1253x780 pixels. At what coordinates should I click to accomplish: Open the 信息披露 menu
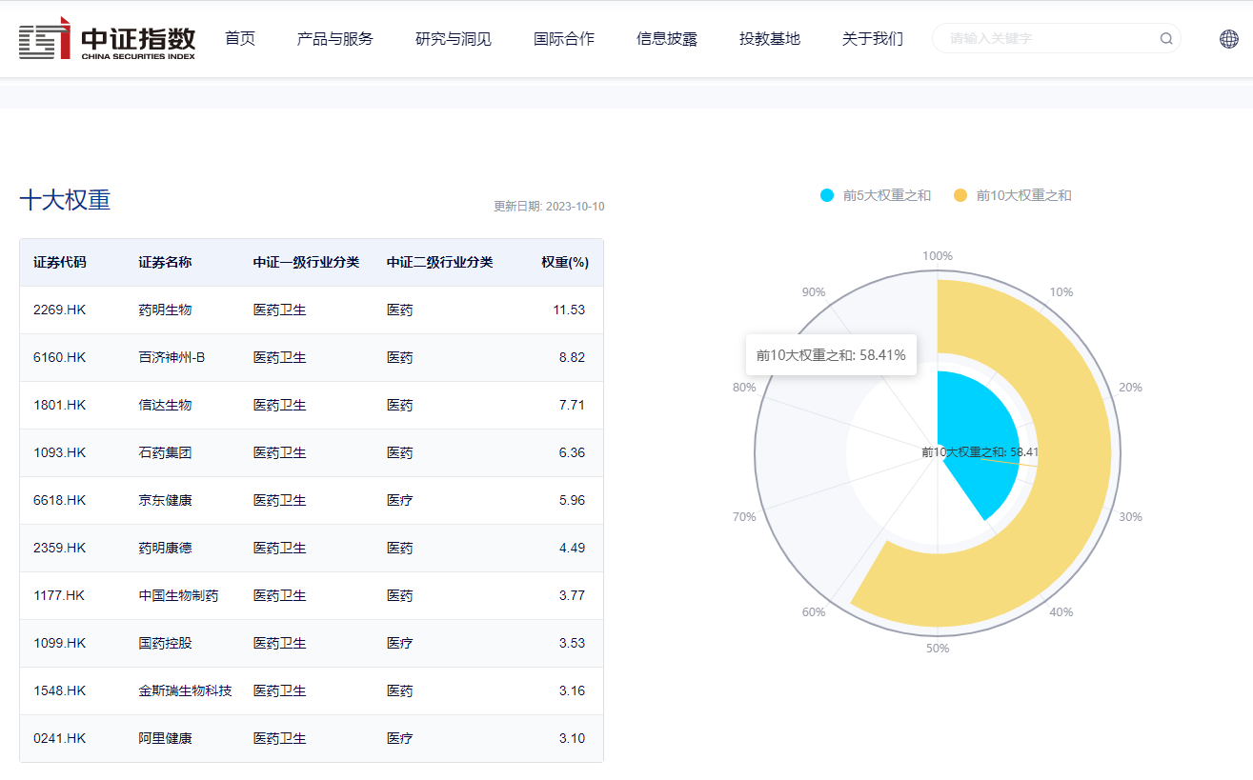[667, 39]
